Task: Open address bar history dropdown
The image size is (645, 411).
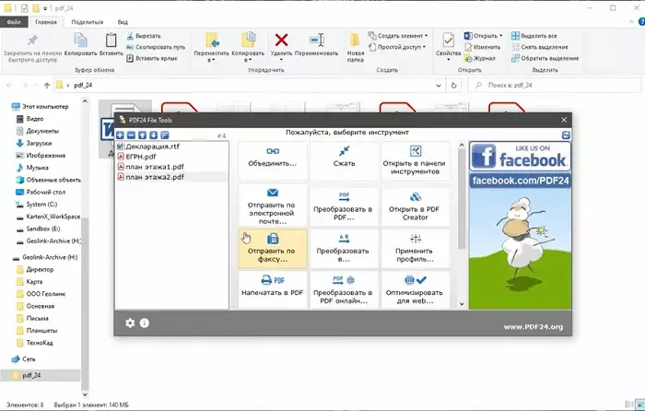Action: 439,85
